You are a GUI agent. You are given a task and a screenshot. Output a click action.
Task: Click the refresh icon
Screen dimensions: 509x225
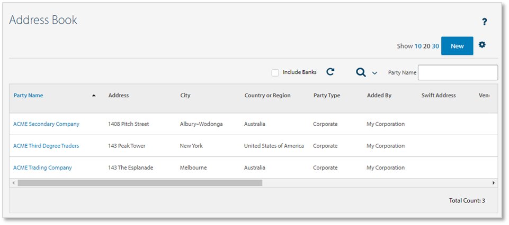[331, 72]
